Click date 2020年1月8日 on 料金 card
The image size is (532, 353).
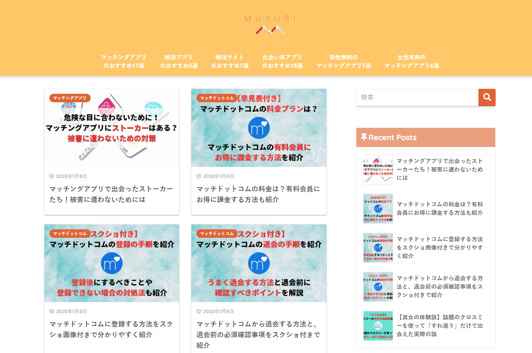click(x=218, y=176)
